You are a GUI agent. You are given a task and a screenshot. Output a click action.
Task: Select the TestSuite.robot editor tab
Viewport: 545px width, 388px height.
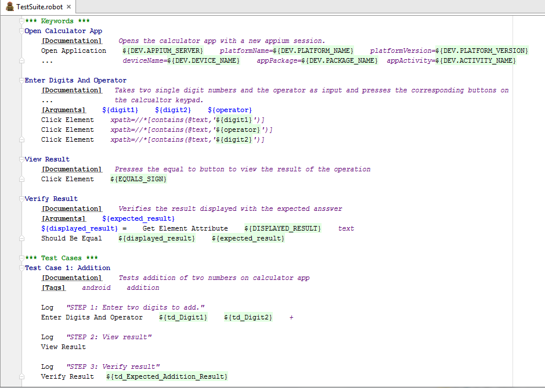(x=38, y=7)
